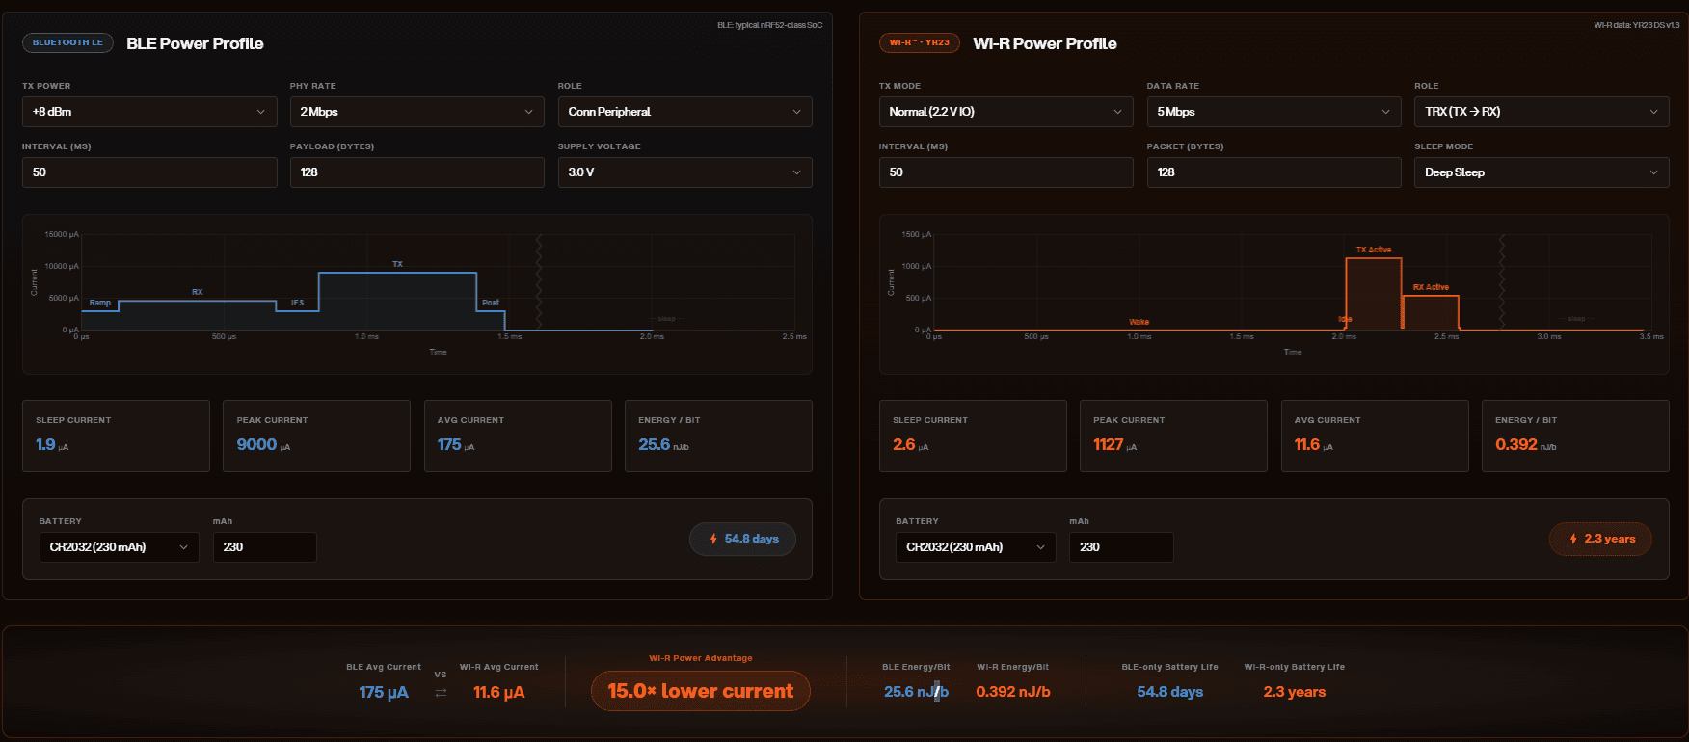The height and width of the screenshot is (742, 1689).
Task: Click the Wi-R Packet (bytes) field
Action: pos(1273,172)
